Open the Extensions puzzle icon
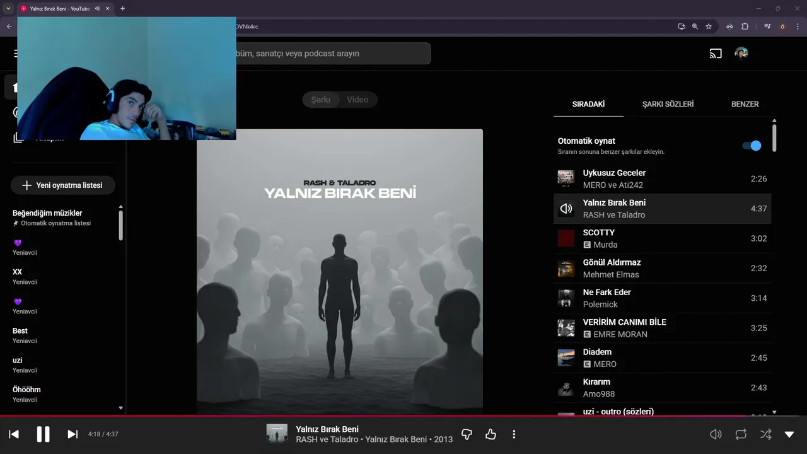 [x=745, y=26]
